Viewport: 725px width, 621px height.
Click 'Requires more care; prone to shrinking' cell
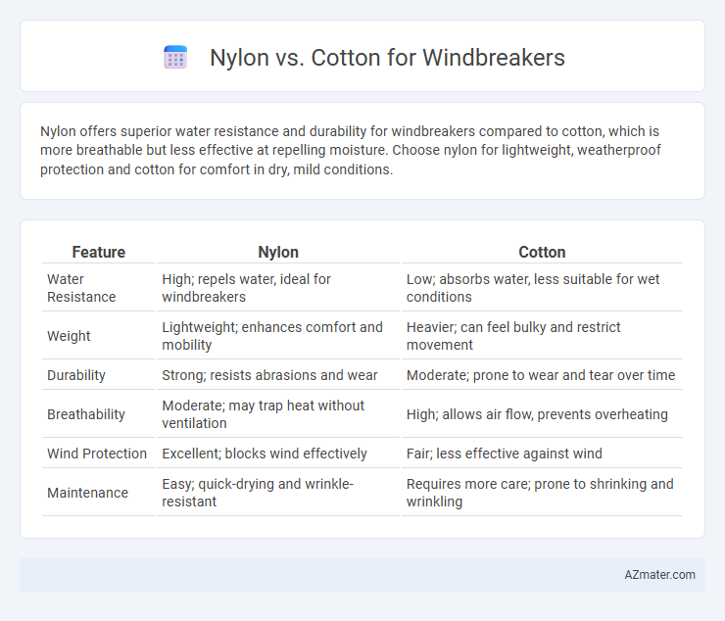tap(542, 493)
